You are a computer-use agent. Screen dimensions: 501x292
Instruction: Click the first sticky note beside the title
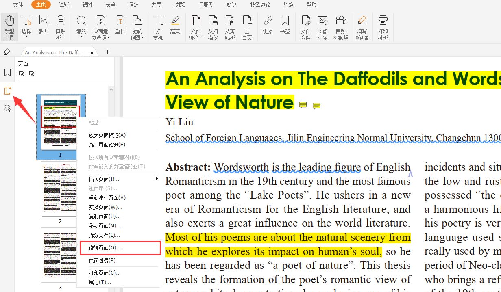(303, 105)
